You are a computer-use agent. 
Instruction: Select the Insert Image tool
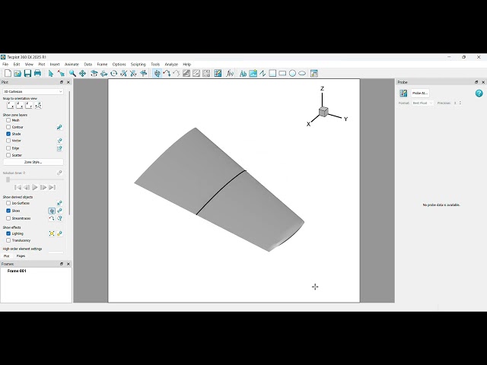pos(253,73)
